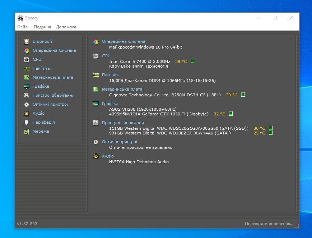Click the NVIDIA High Definition Audio text
The width and height of the screenshot is (312, 238).
(x=139, y=162)
